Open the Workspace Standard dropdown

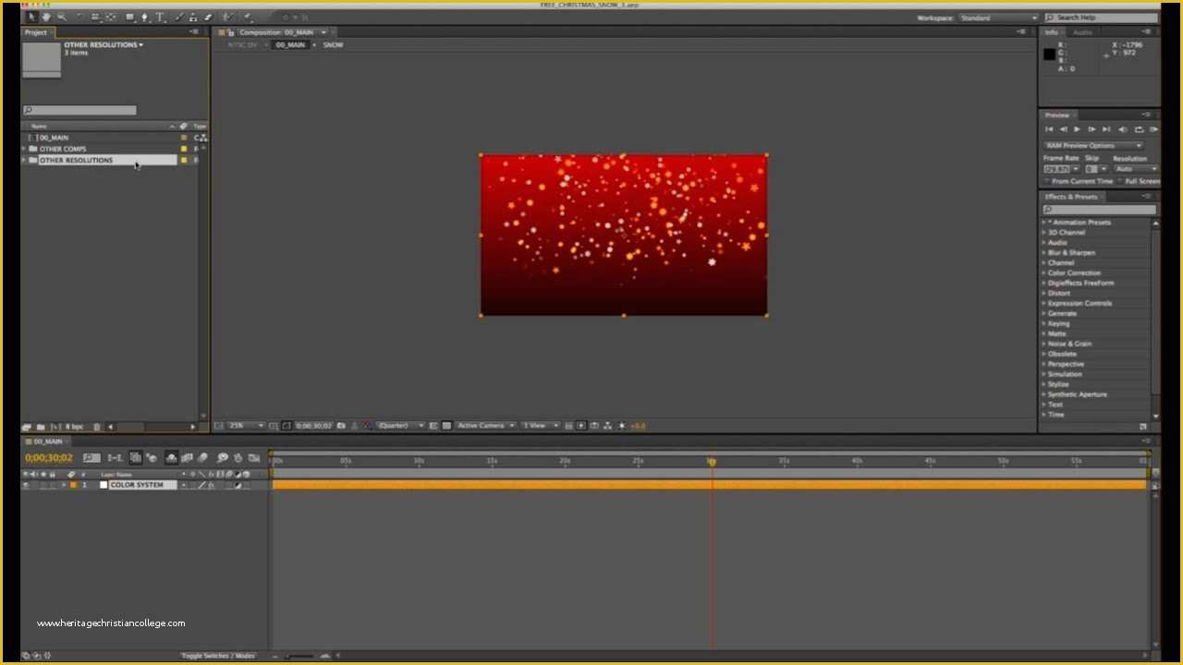point(998,18)
